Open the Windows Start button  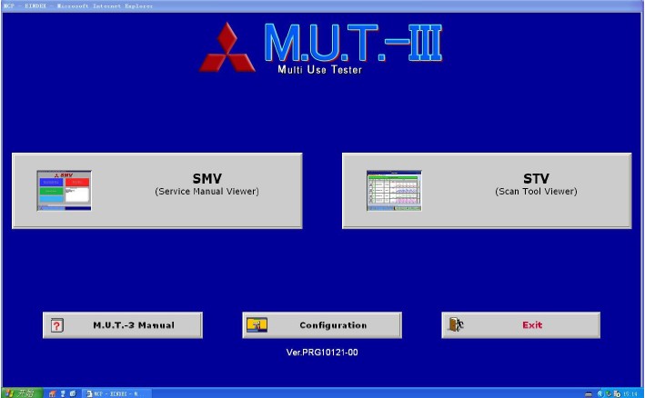tap(21, 393)
